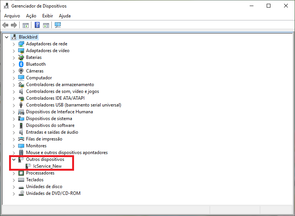Click unknown device icon beside IcService_New
The image size is (295, 216).
tap(28, 166)
